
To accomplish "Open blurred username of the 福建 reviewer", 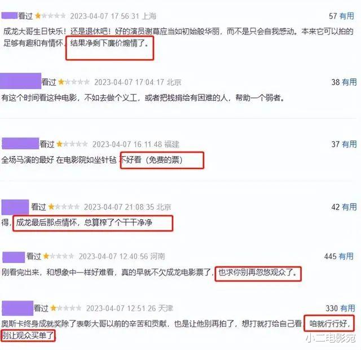I will 20,144.
